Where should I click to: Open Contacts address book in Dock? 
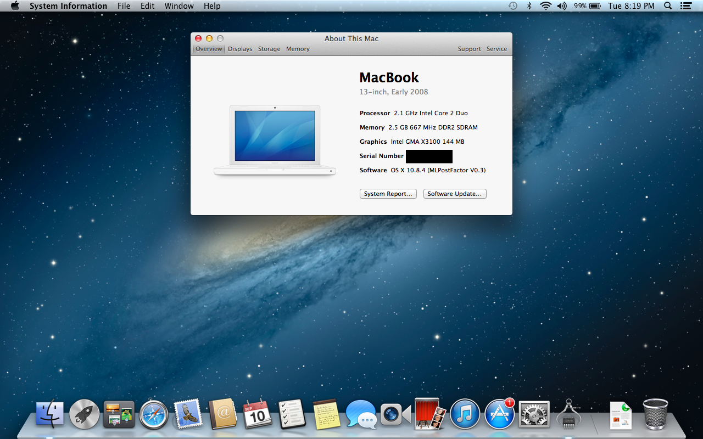click(x=223, y=414)
